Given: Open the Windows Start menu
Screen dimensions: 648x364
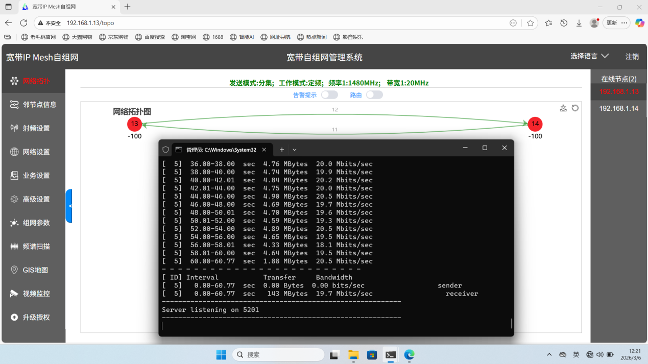Looking at the screenshot, I should [x=221, y=354].
